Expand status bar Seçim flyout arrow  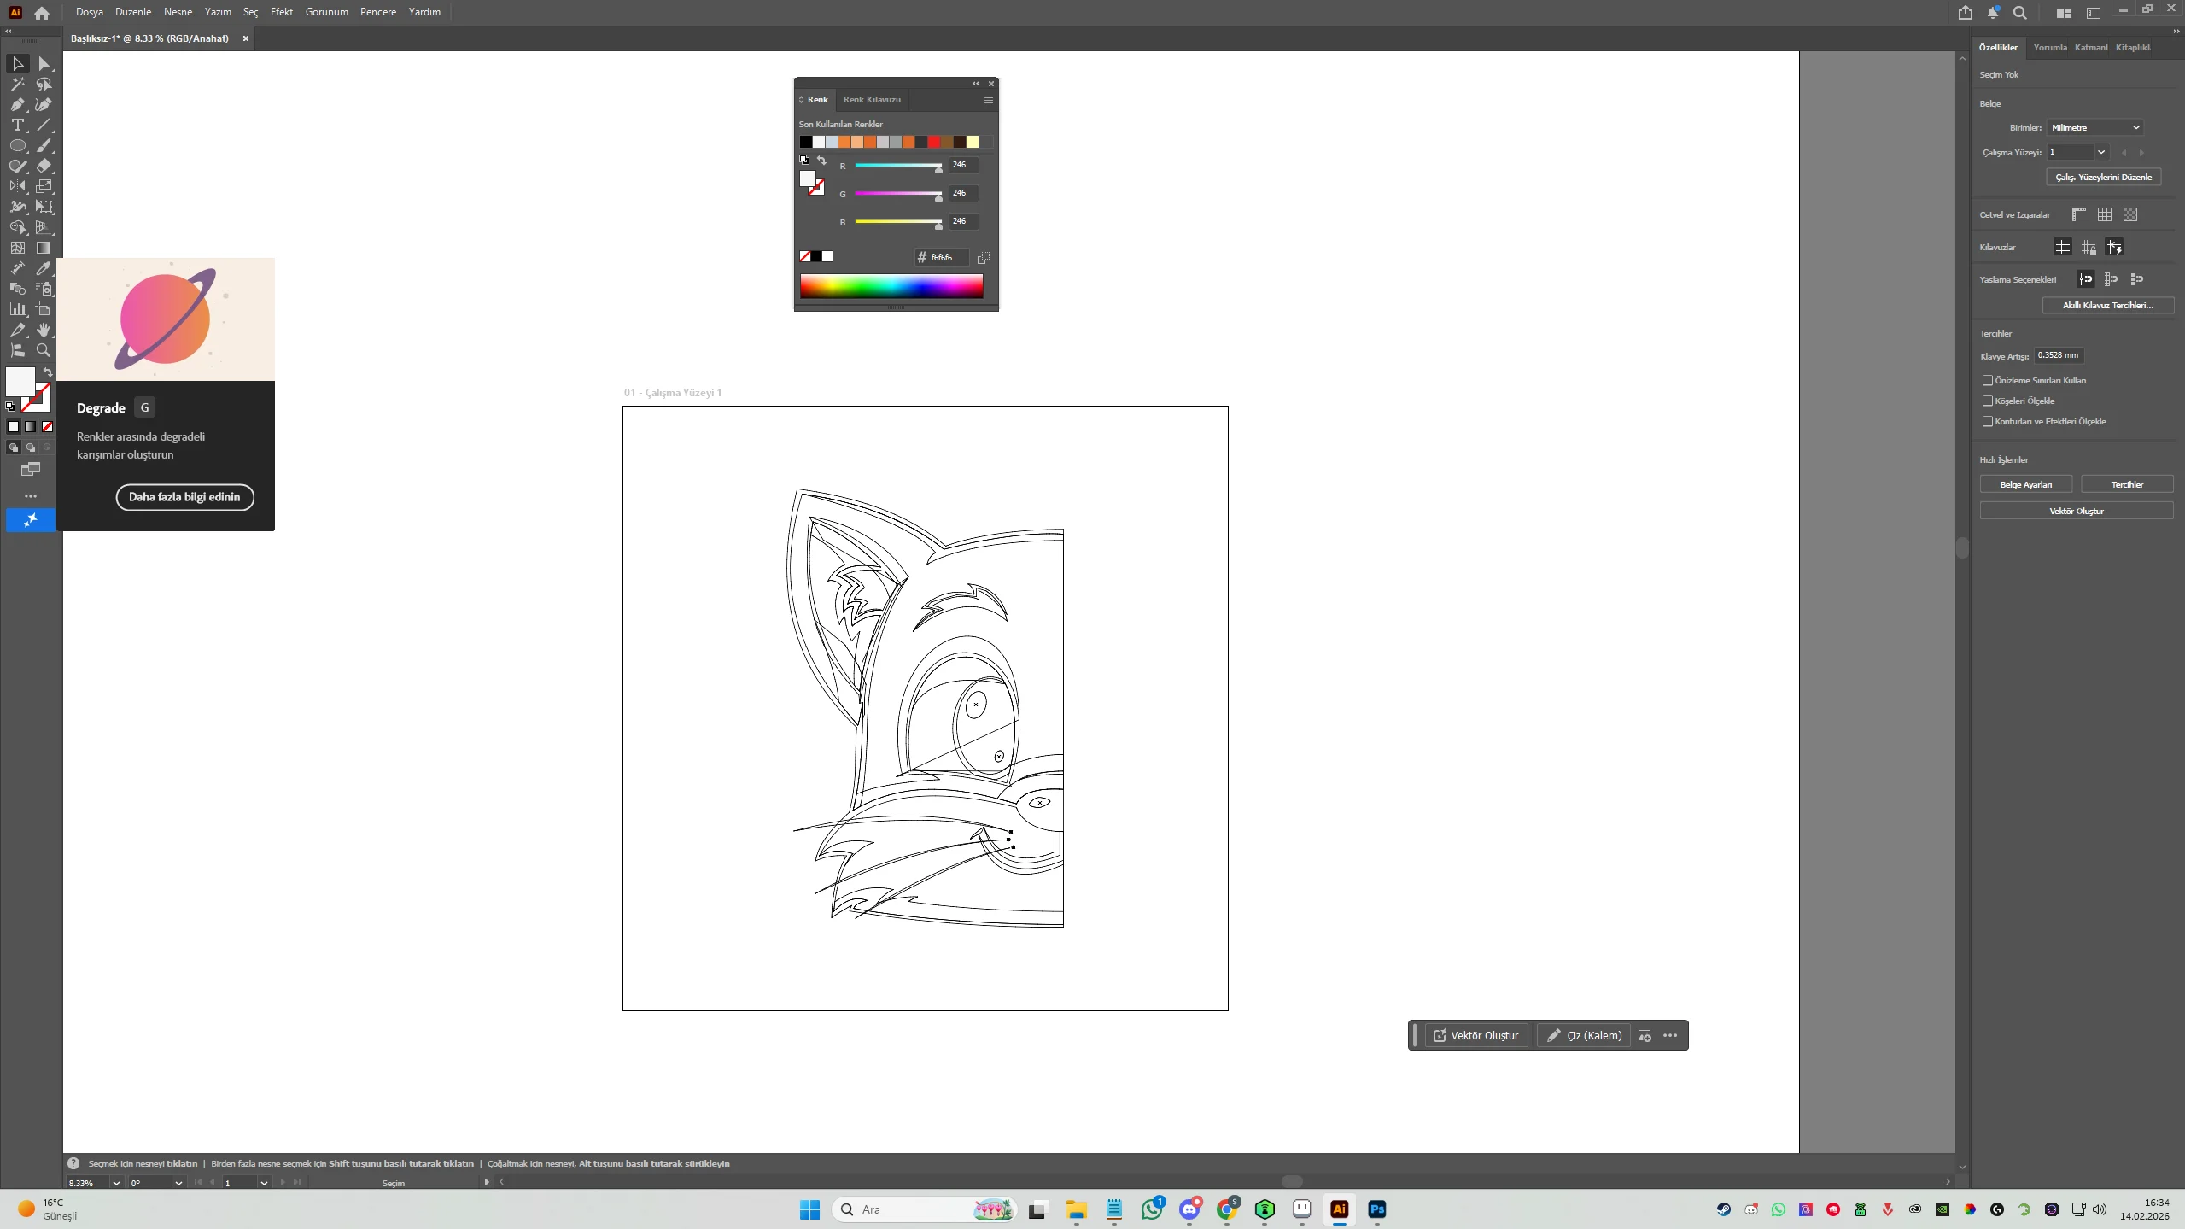487,1182
